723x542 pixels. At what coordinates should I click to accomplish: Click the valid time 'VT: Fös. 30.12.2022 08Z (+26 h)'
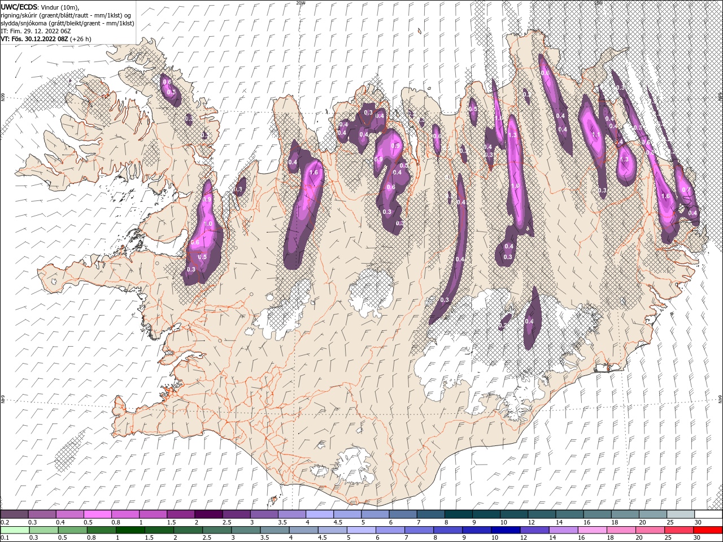pyautogui.click(x=46, y=39)
